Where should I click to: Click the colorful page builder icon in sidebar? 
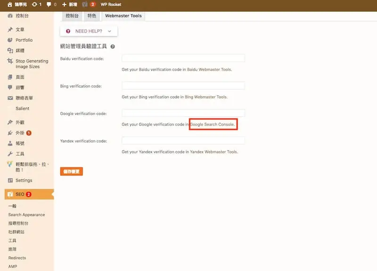[10, 164]
